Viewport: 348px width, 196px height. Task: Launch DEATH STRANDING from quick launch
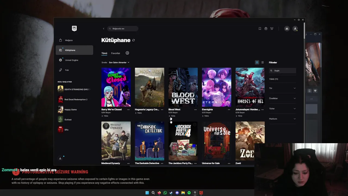[74, 89]
